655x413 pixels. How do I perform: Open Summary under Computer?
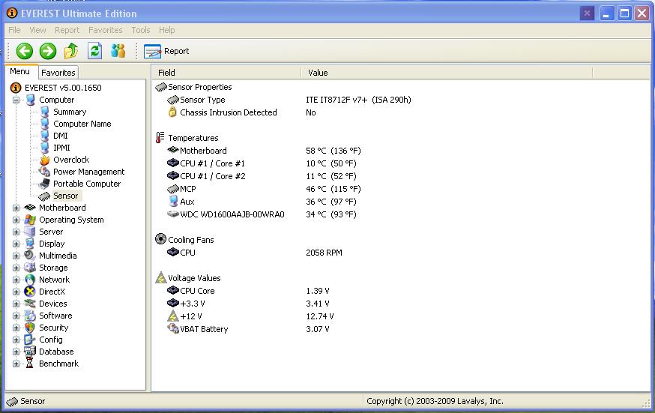(x=70, y=112)
